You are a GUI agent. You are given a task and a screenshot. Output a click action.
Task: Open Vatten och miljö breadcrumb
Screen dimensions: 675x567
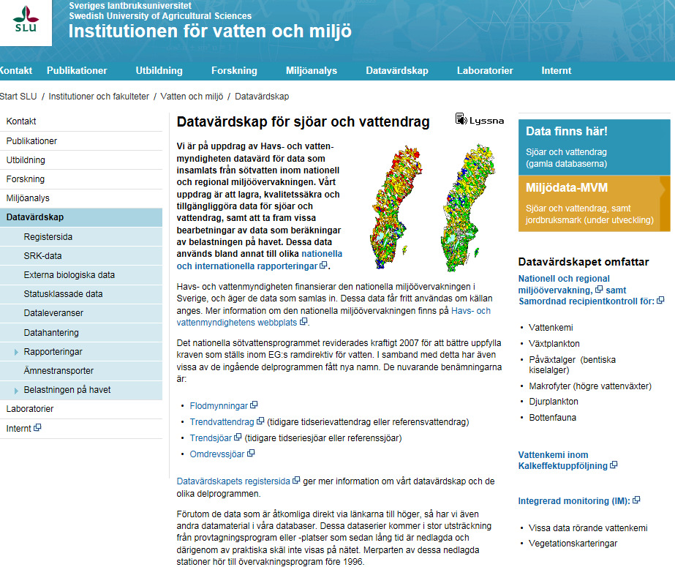click(x=192, y=97)
